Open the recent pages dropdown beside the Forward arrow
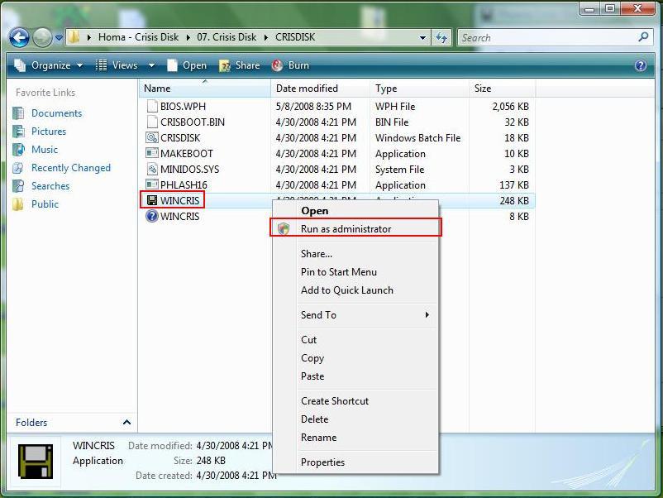 [x=59, y=38]
